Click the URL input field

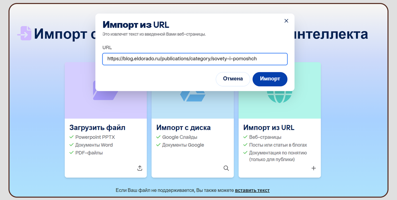pos(195,59)
